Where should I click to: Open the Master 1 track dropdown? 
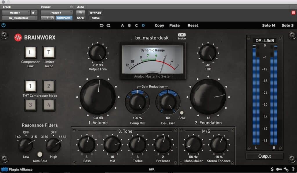[16, 12]
